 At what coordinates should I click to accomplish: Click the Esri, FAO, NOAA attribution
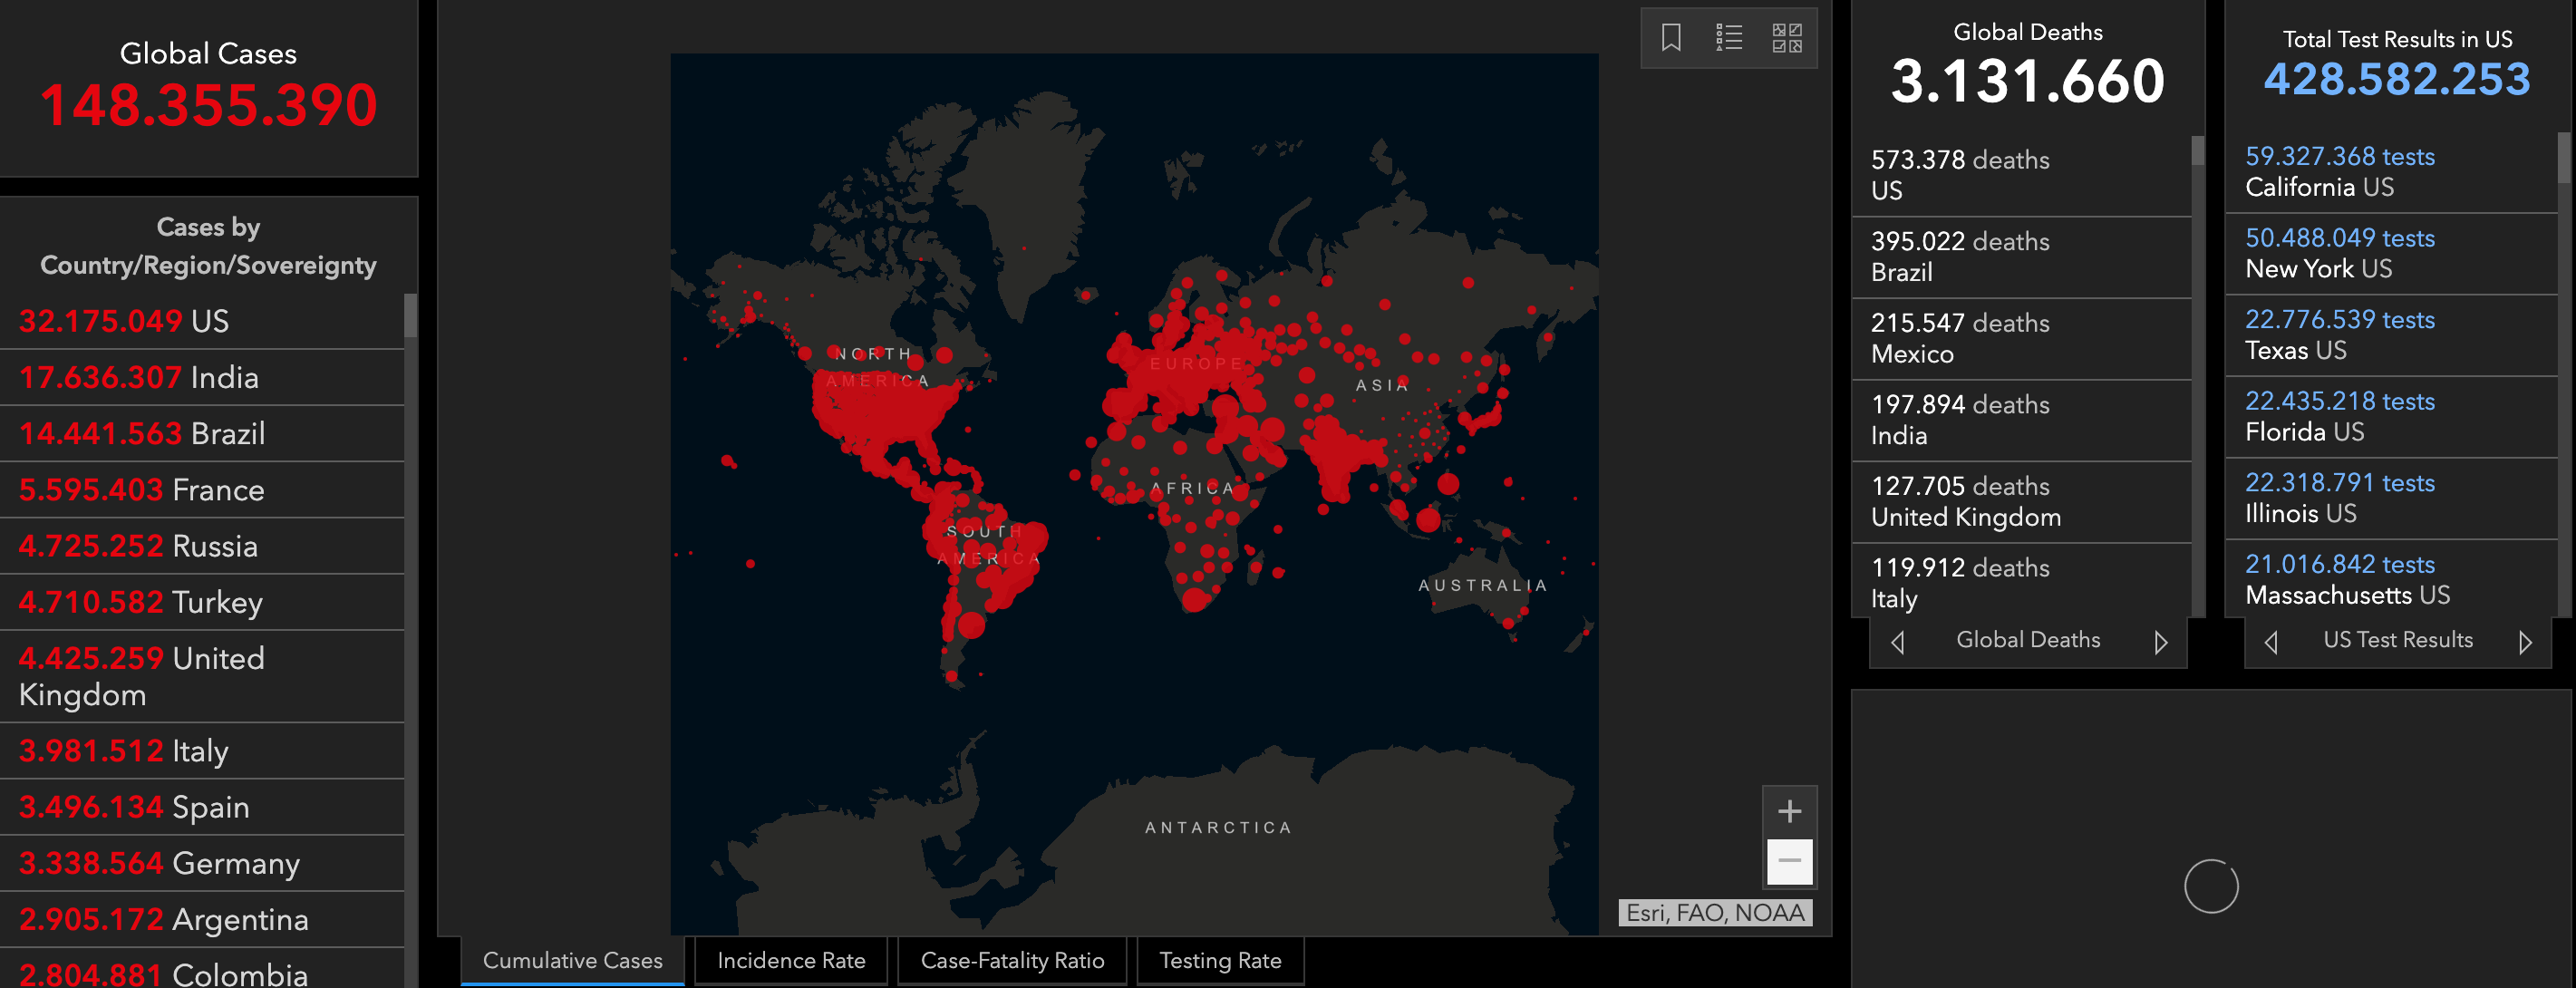point(1714,913)
